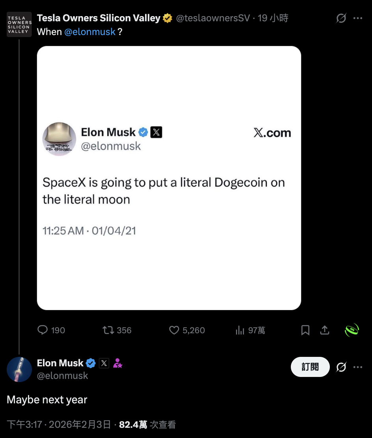Click the Grok icon beside the 訂閱 button
This screenshot has width=372, height=438.
pyautogui.click(x=341, y=367)
